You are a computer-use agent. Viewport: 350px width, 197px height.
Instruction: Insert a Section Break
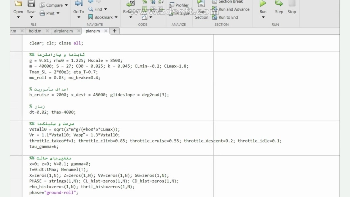(x=227, y=2)
